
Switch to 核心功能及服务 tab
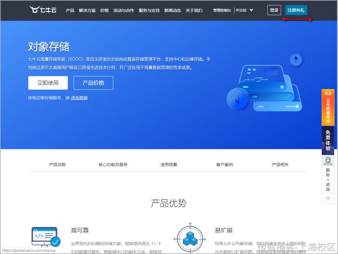click(x=113, y=165)
